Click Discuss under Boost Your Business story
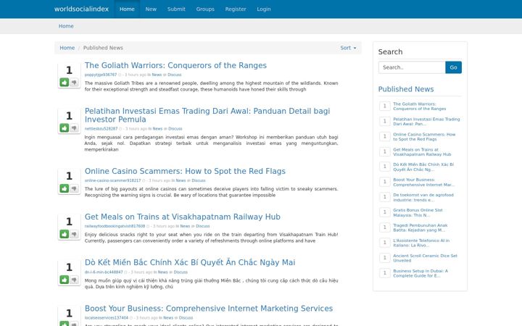522x326 pixels. 186,318
